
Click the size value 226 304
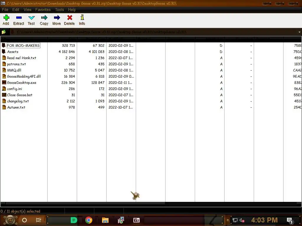[68, 82]
